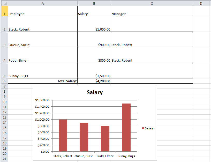Click the column C header
The image size is (211, 162).
pos(152,3)
